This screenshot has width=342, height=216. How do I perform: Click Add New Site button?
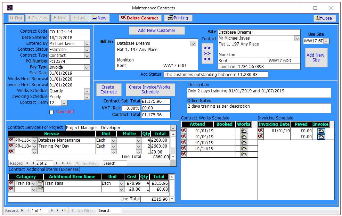(316, 58)
